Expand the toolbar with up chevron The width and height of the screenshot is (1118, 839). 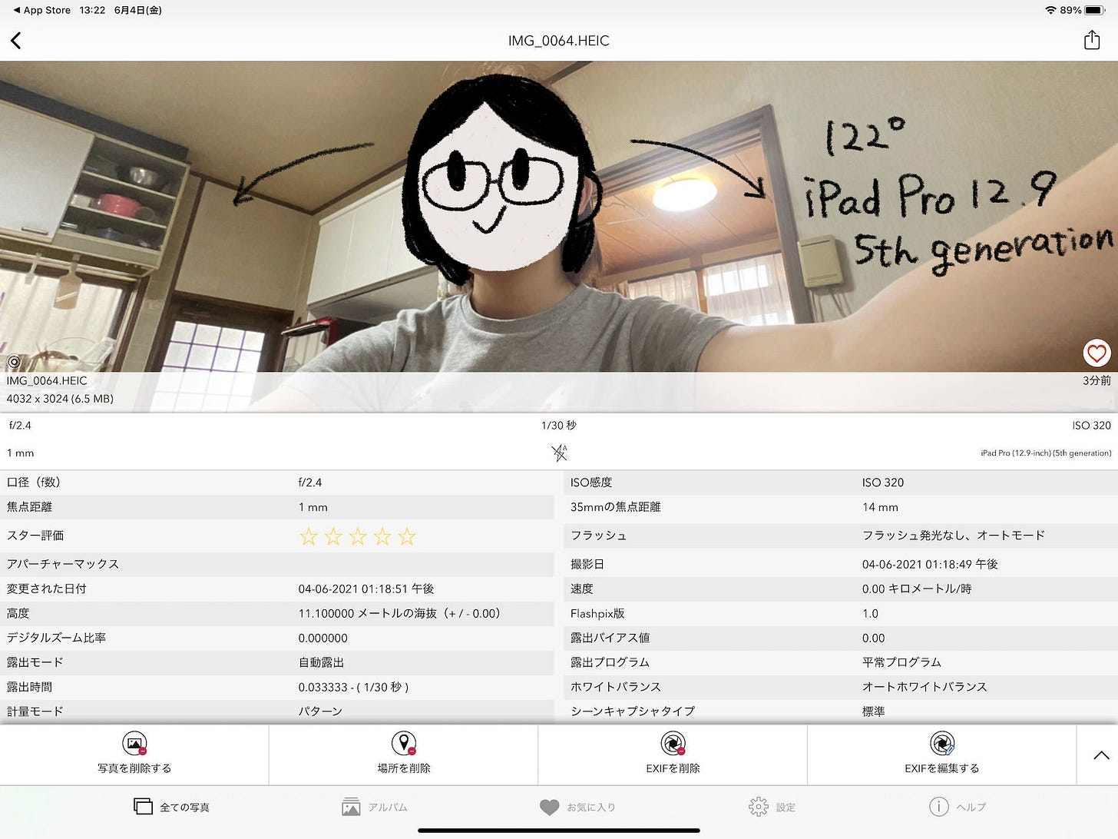1101,755
